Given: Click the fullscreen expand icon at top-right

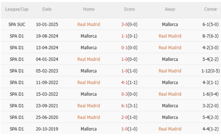Looking at the screenshot, I should pos(214,9).
